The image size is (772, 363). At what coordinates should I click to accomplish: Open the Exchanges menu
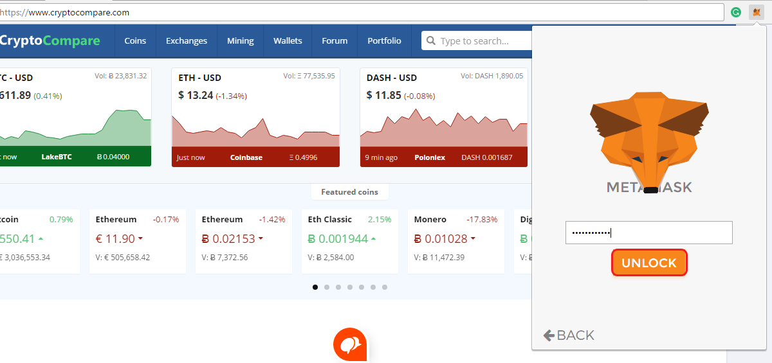tap(187, 41)
